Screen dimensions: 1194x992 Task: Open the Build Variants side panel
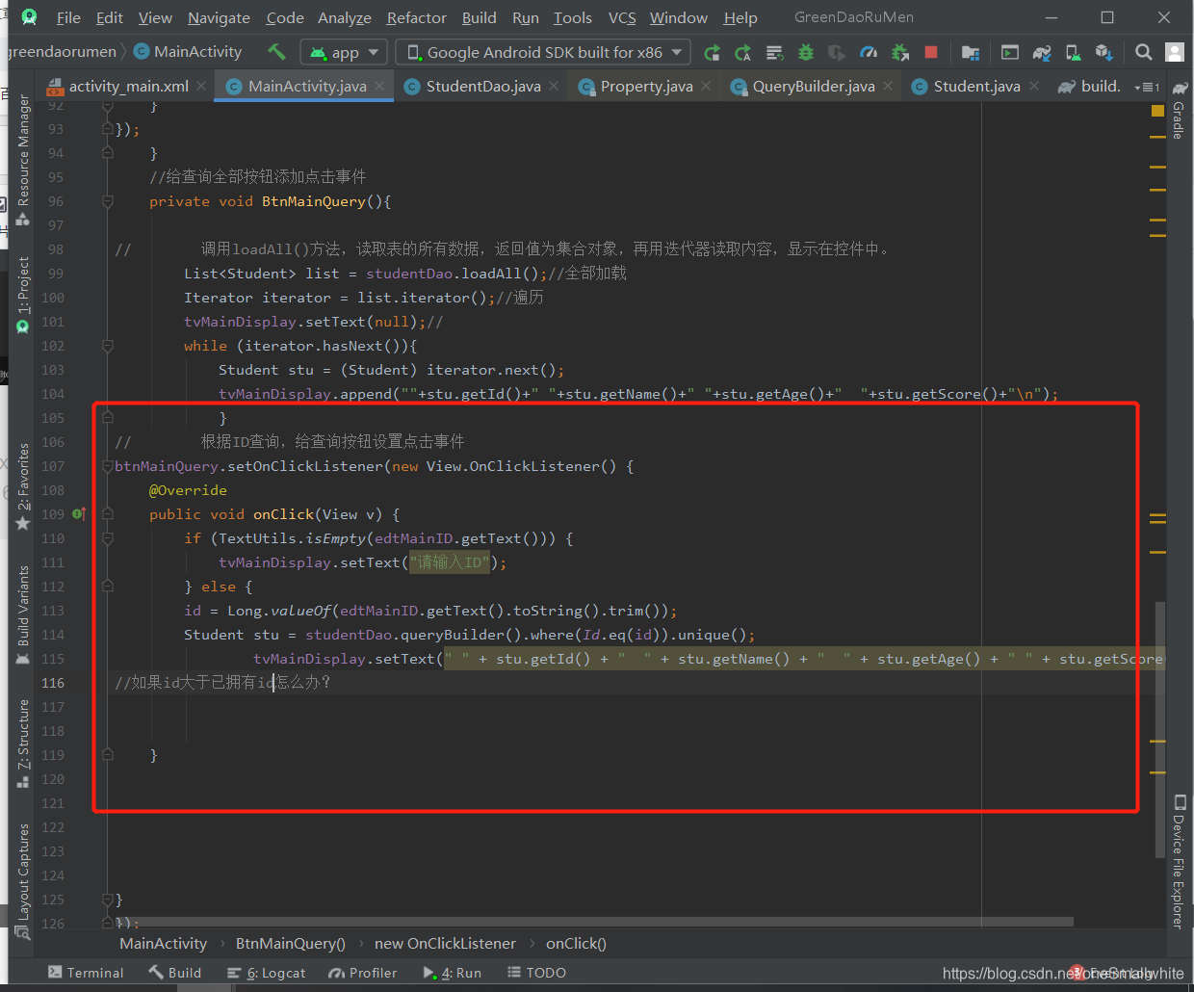[x=23, y=615]
